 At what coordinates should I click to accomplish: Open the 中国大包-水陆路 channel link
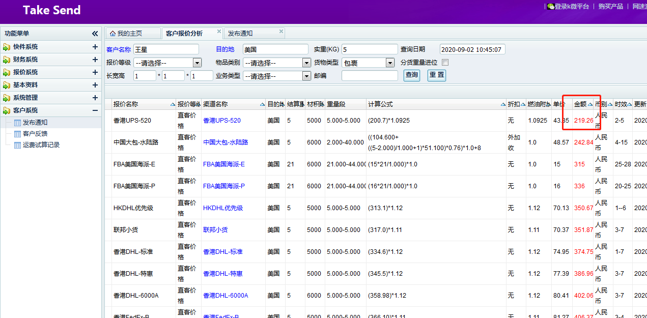[x=226, y=142]
